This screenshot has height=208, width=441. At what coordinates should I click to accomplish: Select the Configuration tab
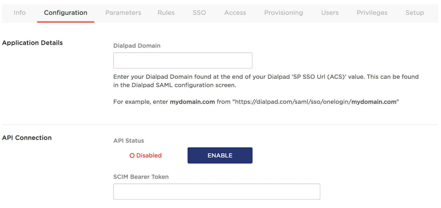tap(66, 13)
